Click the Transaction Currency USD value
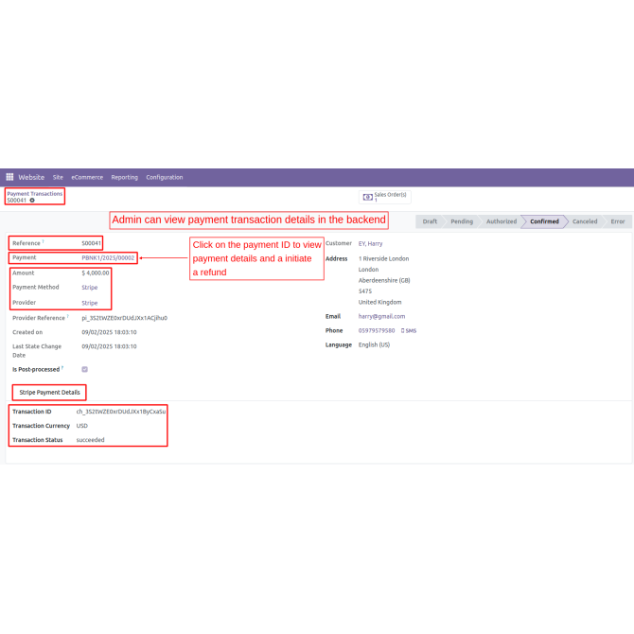Viewport: 634px width, 634px height. tap(82, 426)
